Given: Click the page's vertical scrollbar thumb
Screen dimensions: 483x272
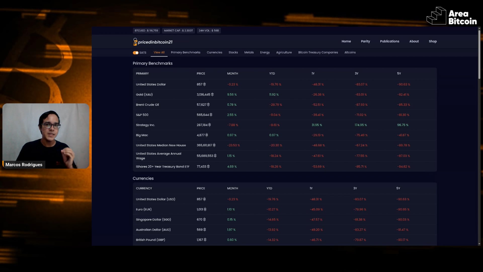Looking at the screenshot, I should tap(479, 54).
